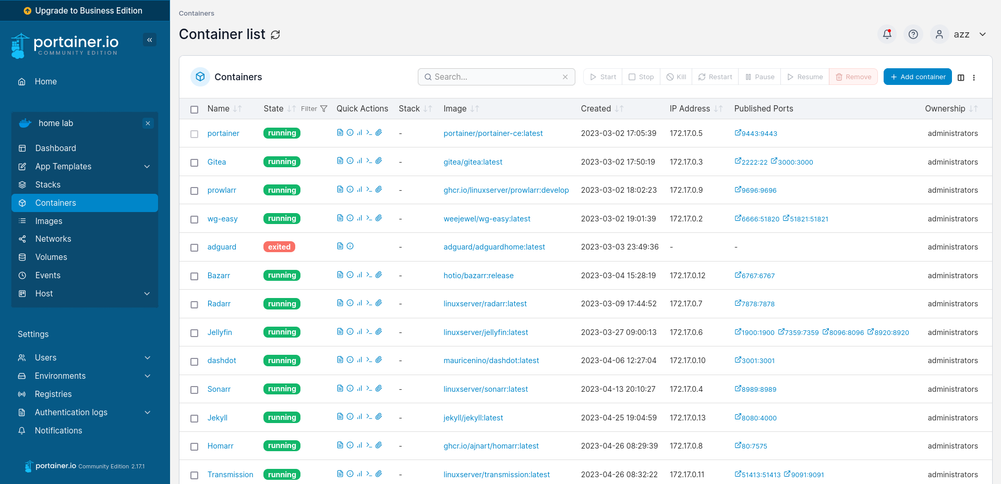
Task: Collapse the sidebar with double-chevron icon
Action: [150, 40]
